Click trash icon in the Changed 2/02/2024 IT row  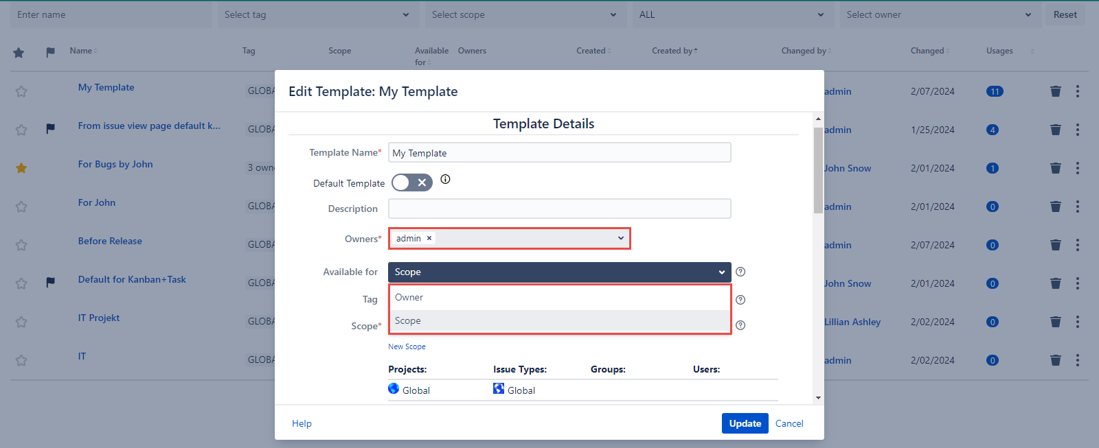tap(1056, 360)
